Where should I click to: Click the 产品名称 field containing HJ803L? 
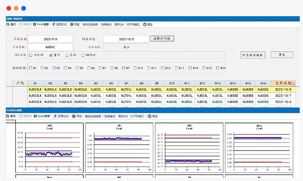pos(50,47)
